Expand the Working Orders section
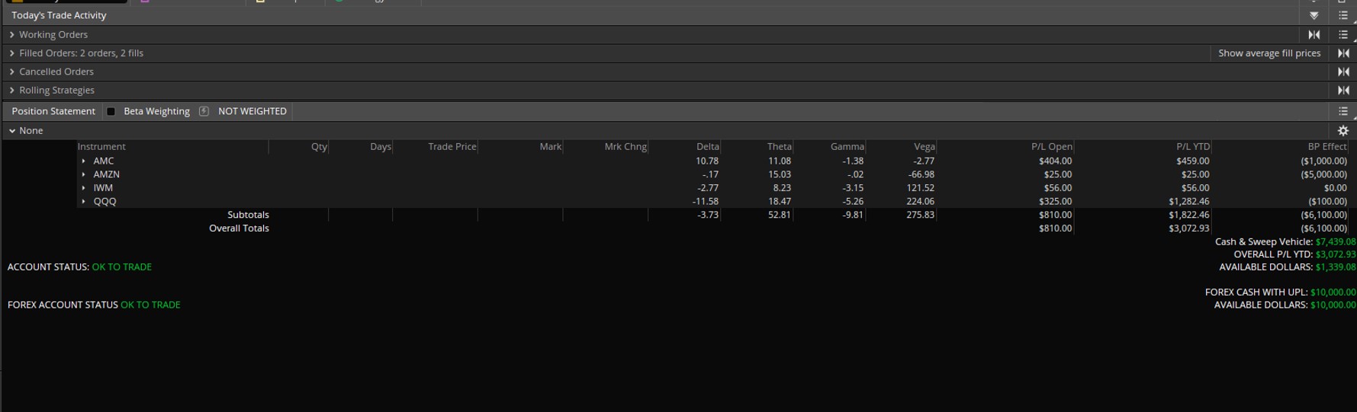The width and height of the screenshot is (1357, 412). [12, 34]
